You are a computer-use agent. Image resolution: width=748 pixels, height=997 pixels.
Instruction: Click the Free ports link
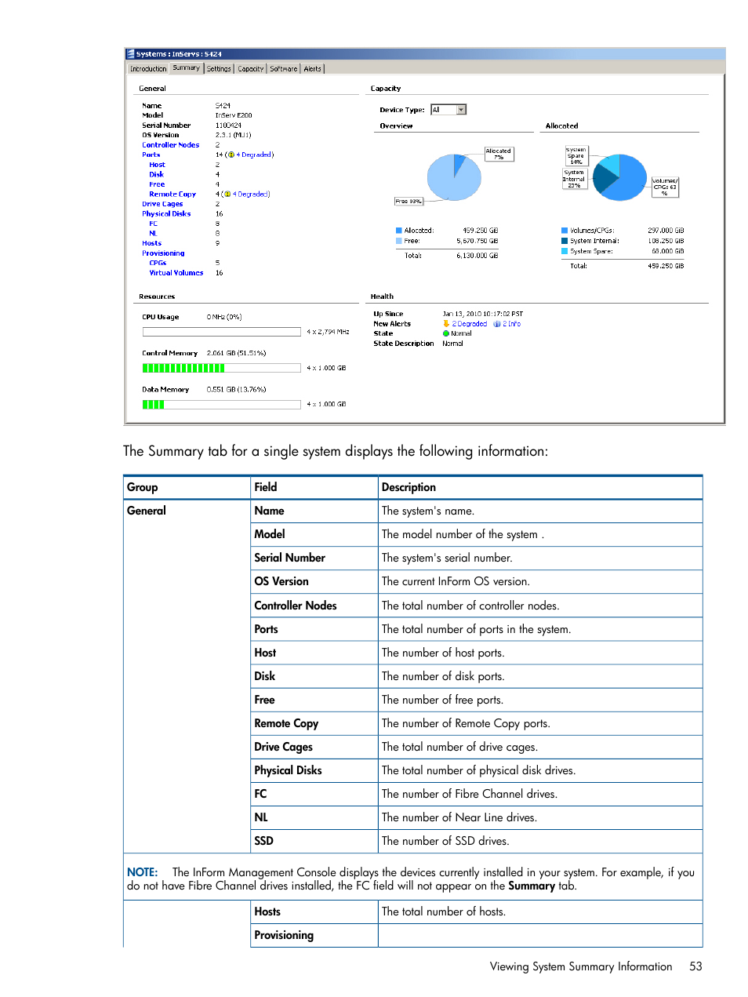point(157,184)
